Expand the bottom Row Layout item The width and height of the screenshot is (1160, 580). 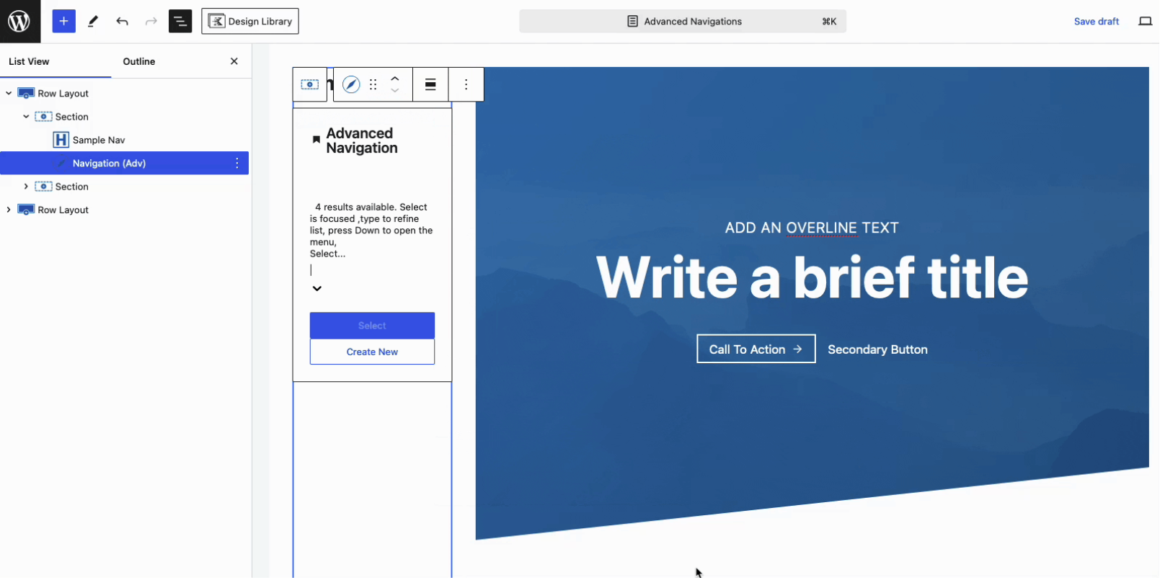pyautogui.click(x=9, y=210)
